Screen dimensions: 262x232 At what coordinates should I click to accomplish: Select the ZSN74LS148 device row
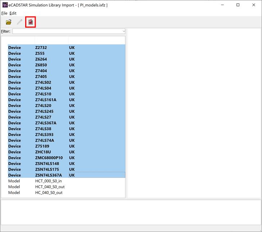(x=67, y=163)
